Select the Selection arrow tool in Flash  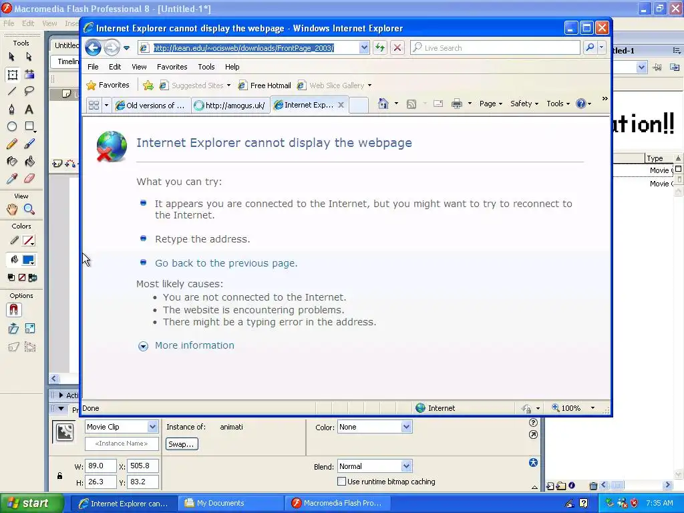pos(12,57)
